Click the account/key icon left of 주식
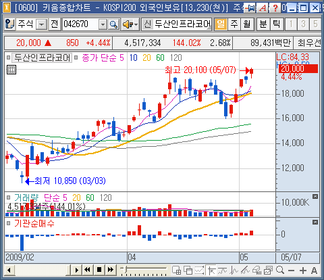324x280 pixels. coord(9,24)
